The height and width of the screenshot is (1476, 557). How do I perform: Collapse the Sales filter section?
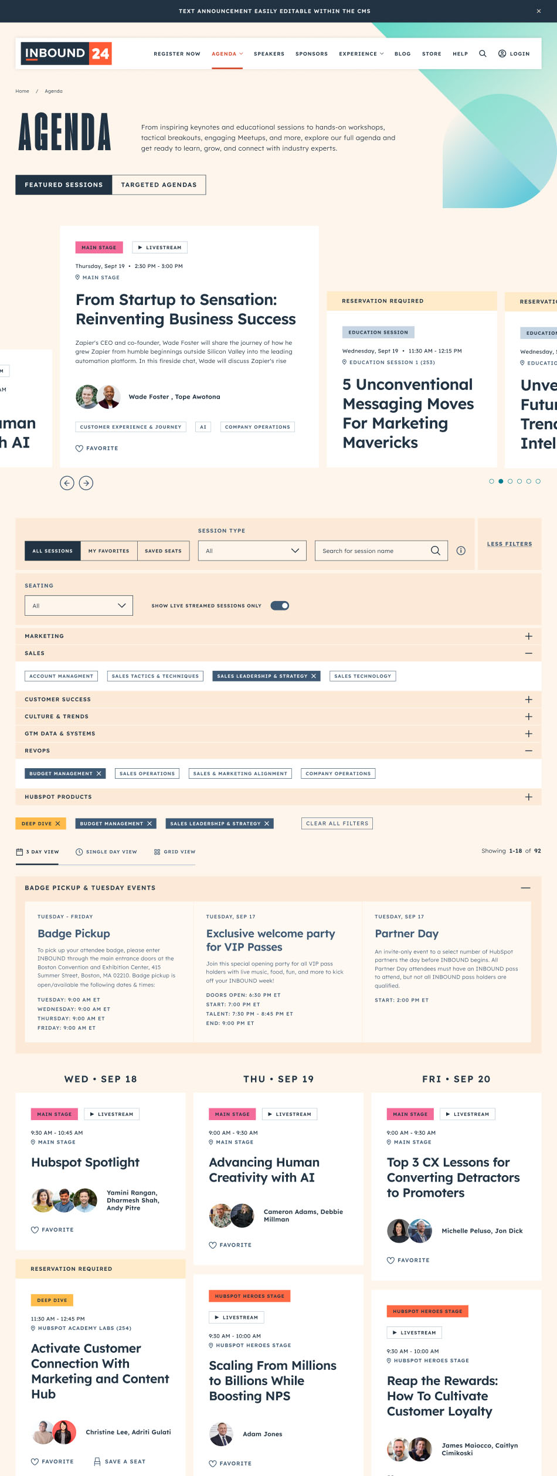coord(529,653)
